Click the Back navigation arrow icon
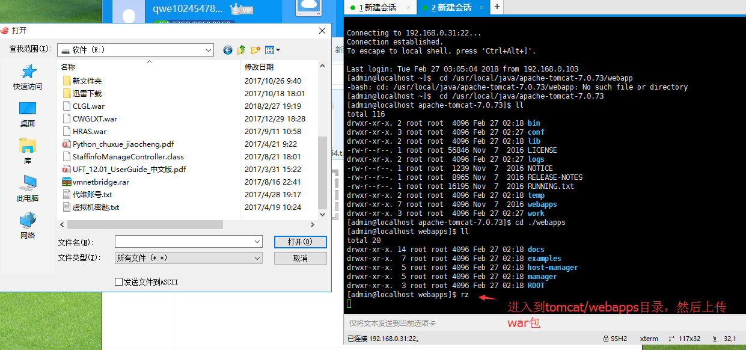The width and height of the screenshot is (746, 350). point(227,51)
